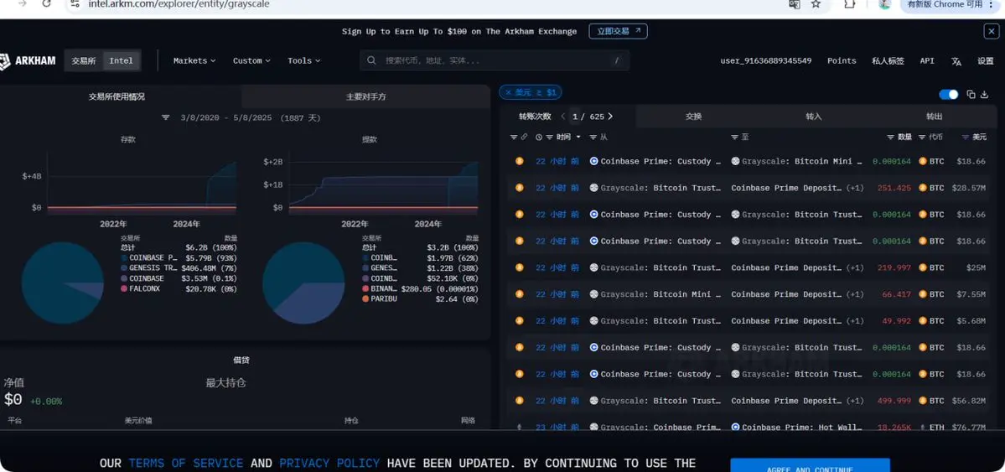Open user_91636889345549 account menu

[x=766, y=61]
